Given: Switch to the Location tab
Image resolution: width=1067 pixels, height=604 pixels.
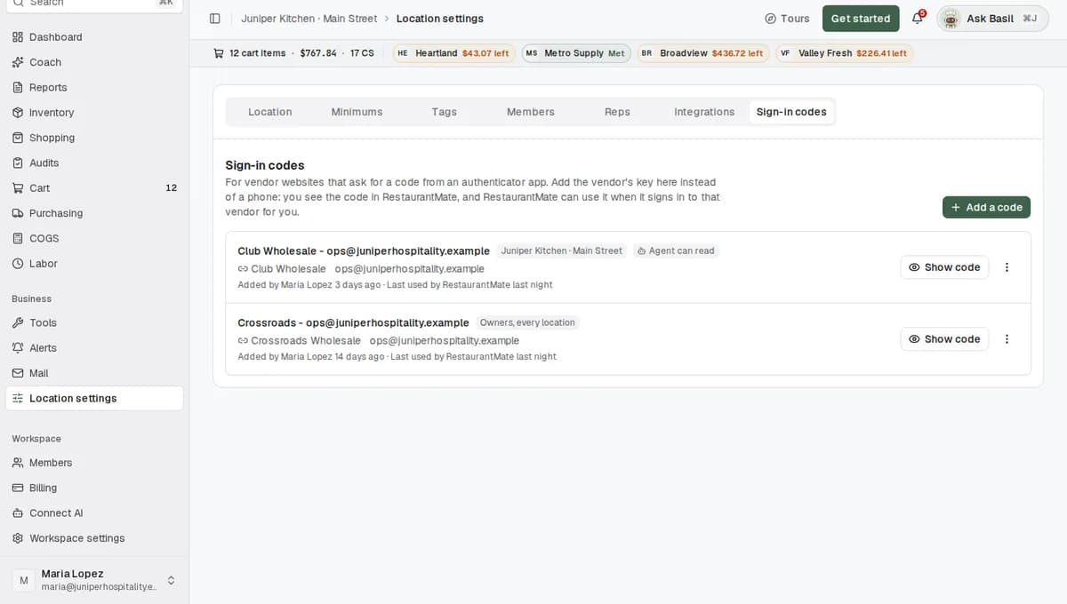Looking at the screenshot, I should (x=269, y=112).
